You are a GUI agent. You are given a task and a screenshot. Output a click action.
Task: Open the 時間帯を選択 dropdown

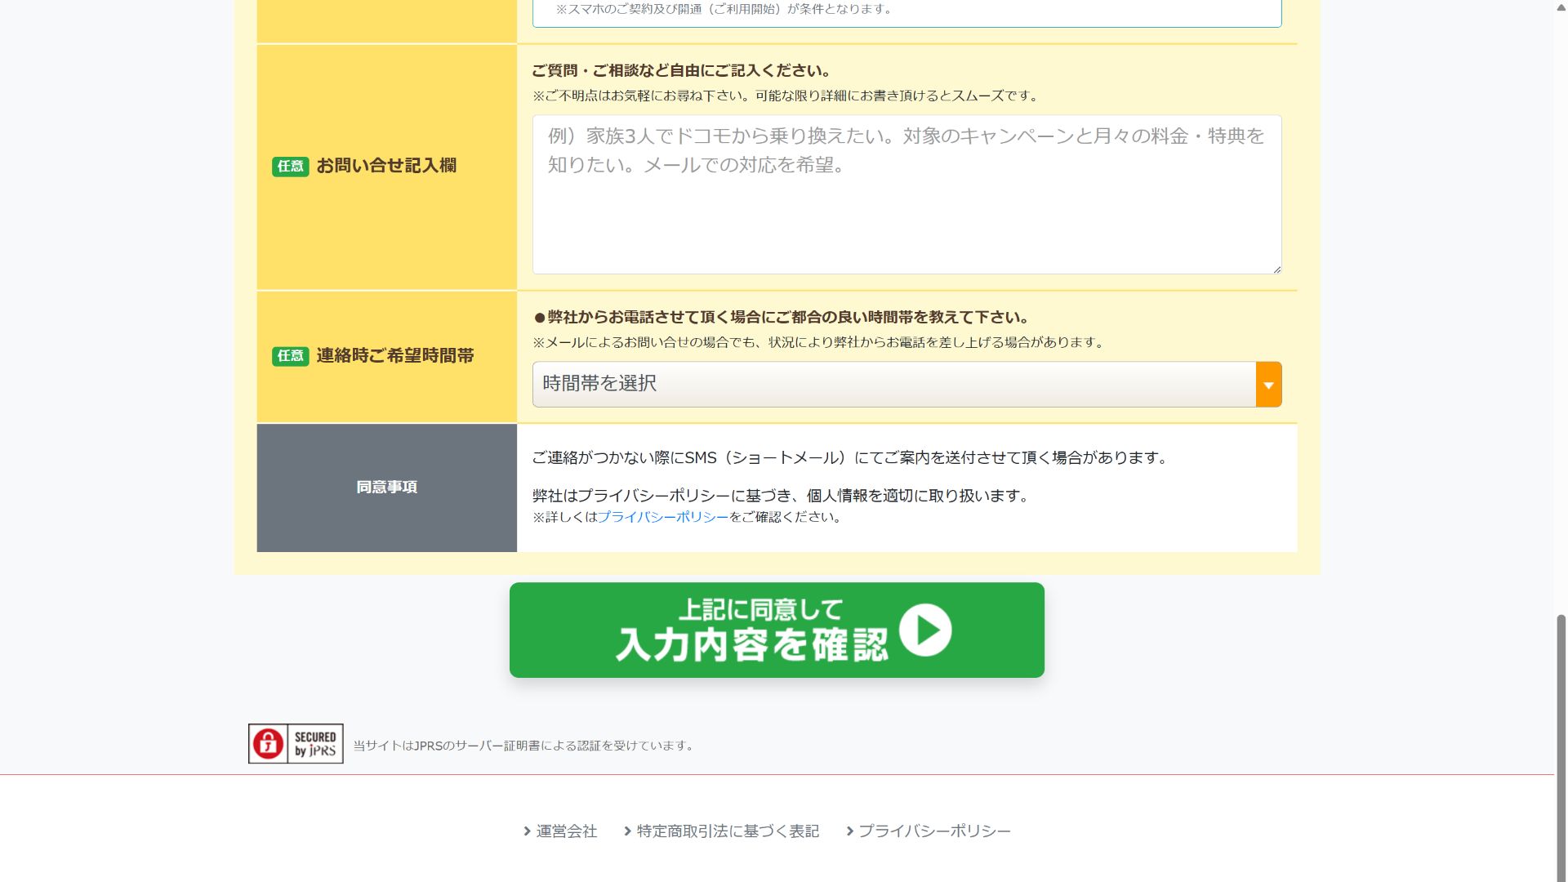click(x=906, y=384)
